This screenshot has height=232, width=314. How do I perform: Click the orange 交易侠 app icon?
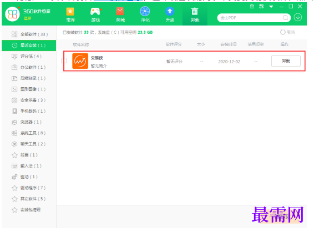[80, 61]
